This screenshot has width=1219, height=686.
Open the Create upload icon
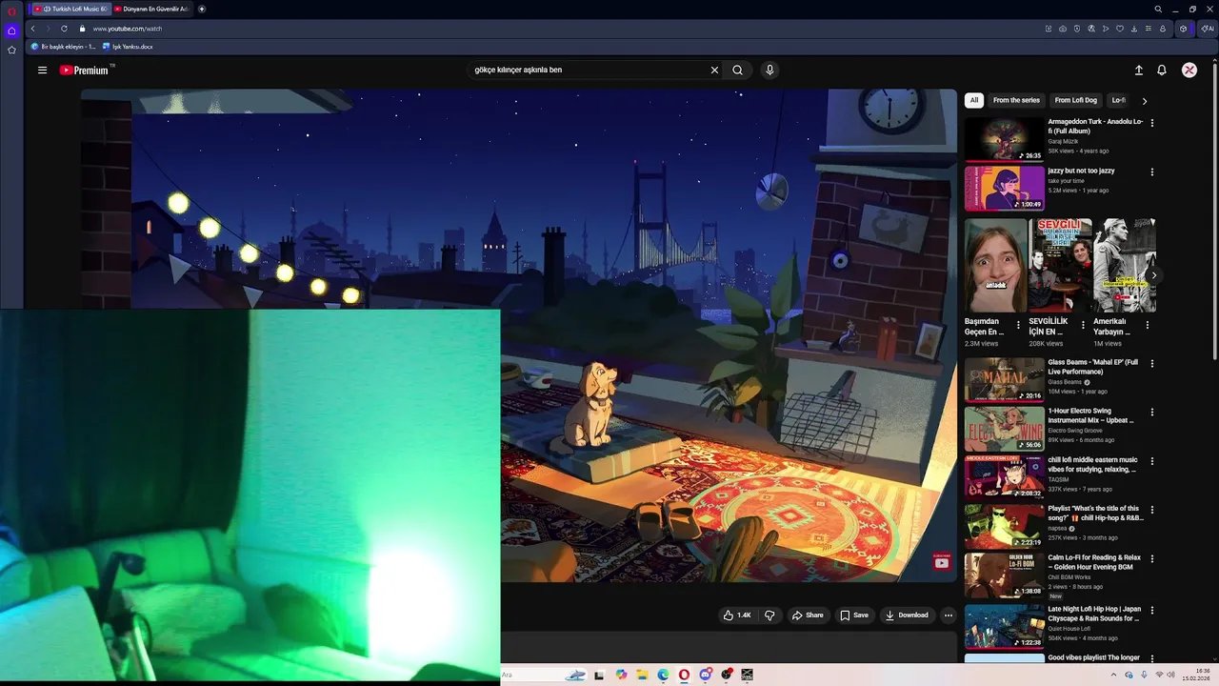(1138, 70)
